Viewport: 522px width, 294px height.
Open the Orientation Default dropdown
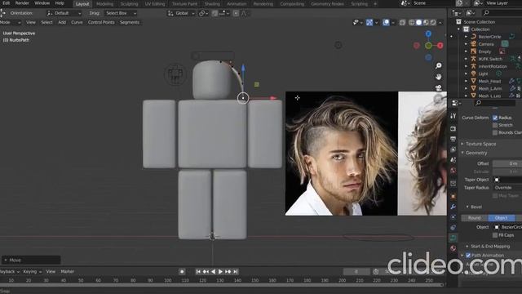[64, 13]
